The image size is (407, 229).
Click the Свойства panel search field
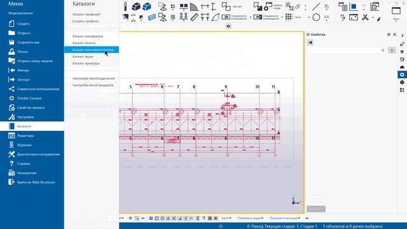[346, 50]
